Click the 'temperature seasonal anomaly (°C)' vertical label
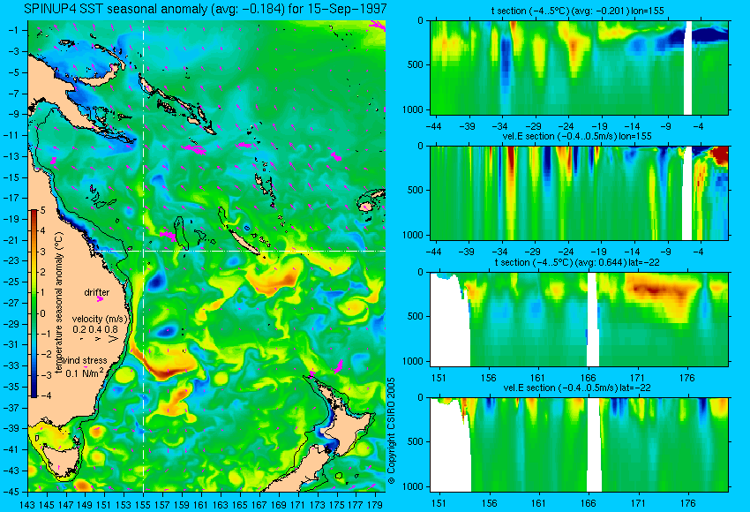This screenshot has width=750, height=512. [x=59, y=303]
